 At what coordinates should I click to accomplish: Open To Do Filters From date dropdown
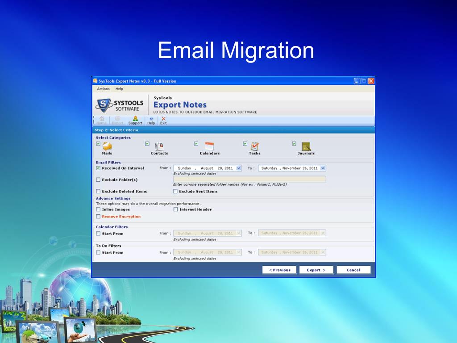[239, 252]
